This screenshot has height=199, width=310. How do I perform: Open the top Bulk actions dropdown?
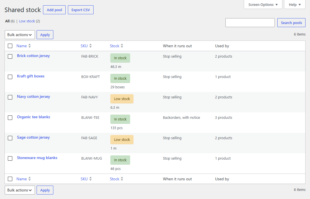[20, 35]
